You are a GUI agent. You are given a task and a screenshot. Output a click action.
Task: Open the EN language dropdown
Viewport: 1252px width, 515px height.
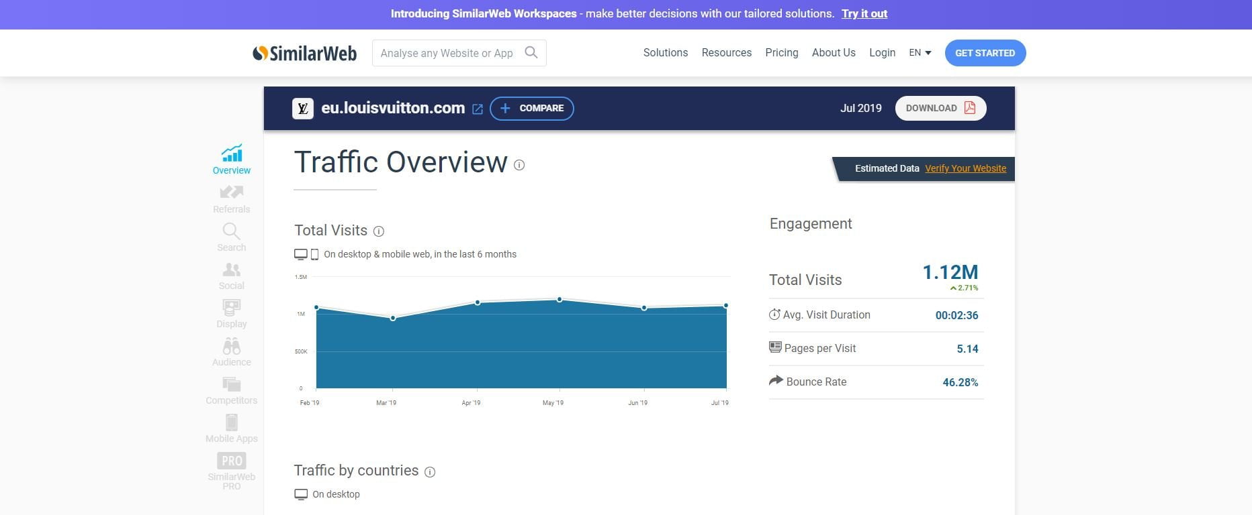tap(920, 52)
